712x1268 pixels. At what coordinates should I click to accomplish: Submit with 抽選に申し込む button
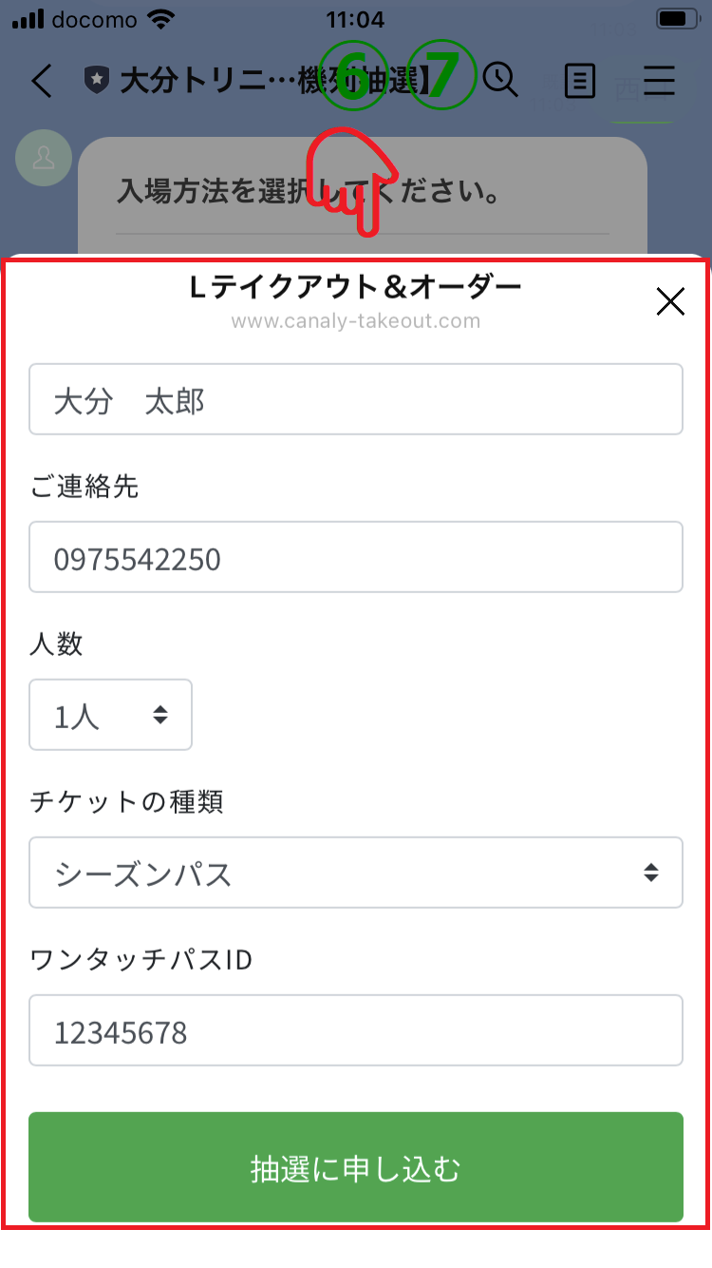pos(356,1167)
